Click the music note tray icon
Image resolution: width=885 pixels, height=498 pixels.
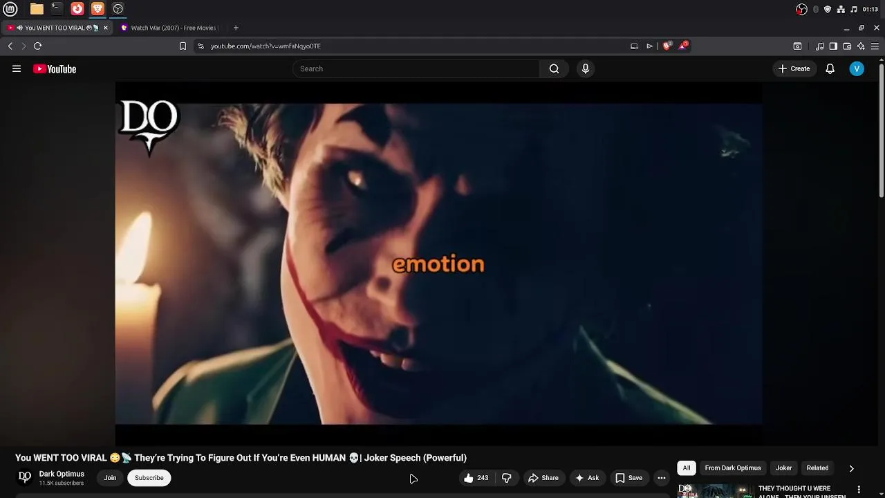pyautogui.click(x=854, y=9)
